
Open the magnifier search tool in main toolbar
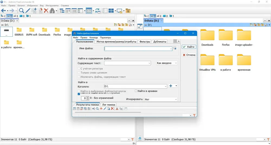pos(21,11)
